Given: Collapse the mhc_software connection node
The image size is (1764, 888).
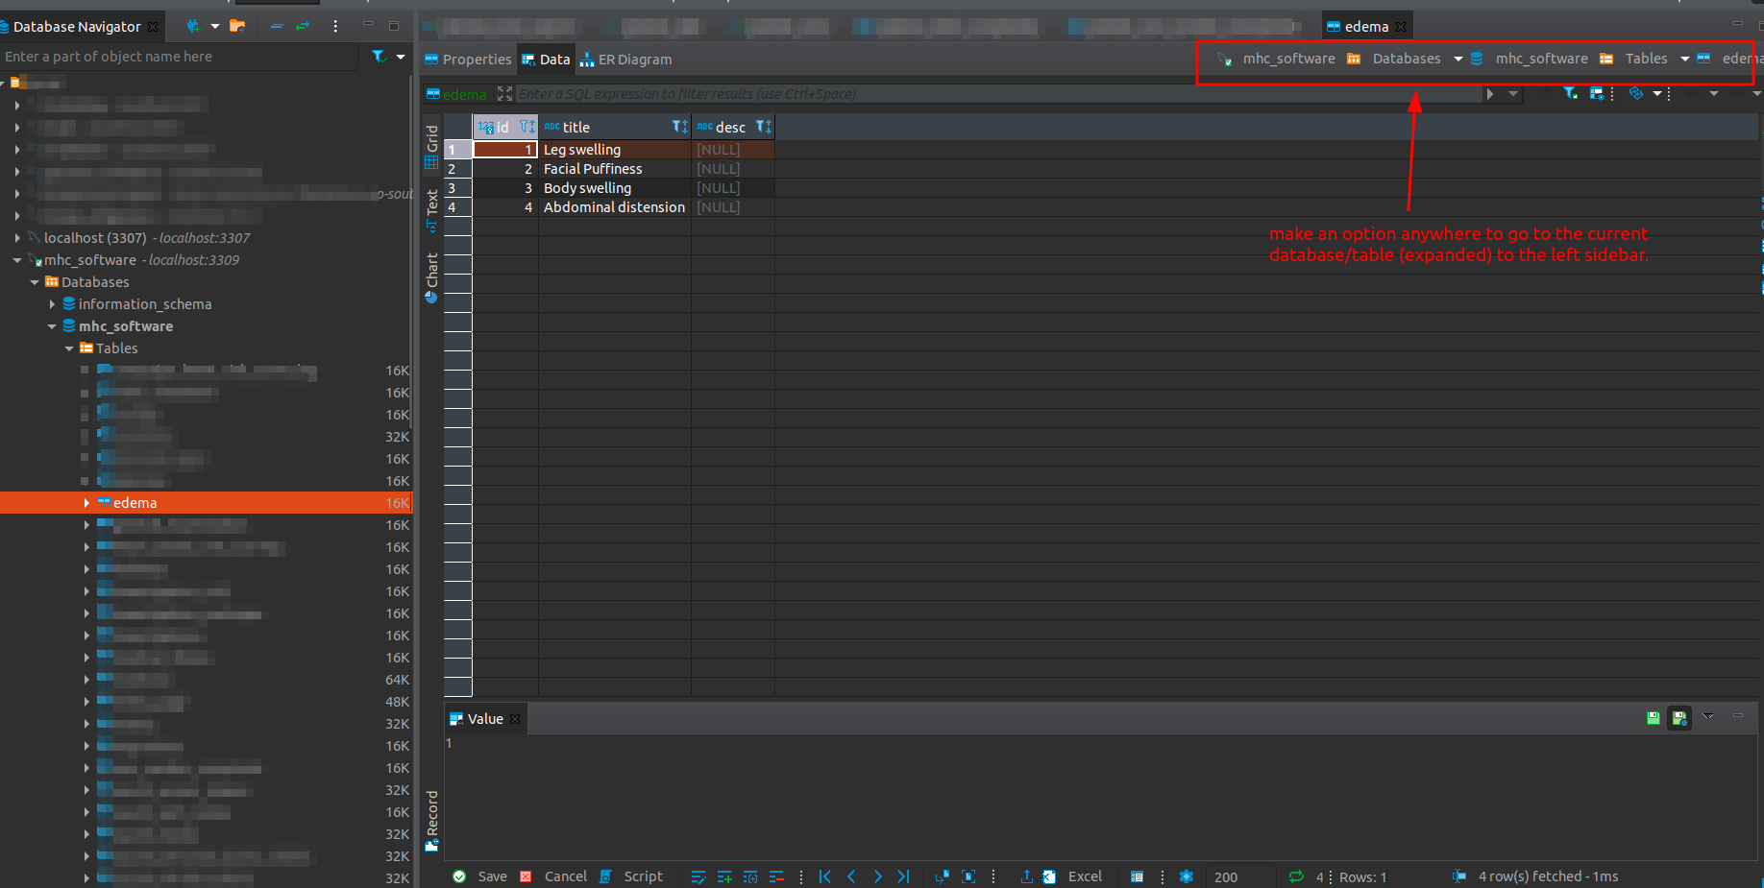Looking at the screenshot, I should pos(17,260).
